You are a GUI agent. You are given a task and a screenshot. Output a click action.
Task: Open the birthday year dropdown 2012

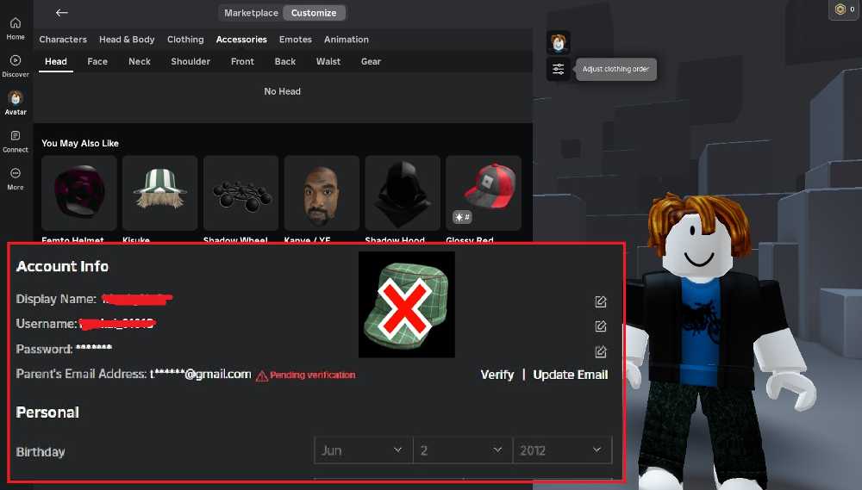point(562,450)
